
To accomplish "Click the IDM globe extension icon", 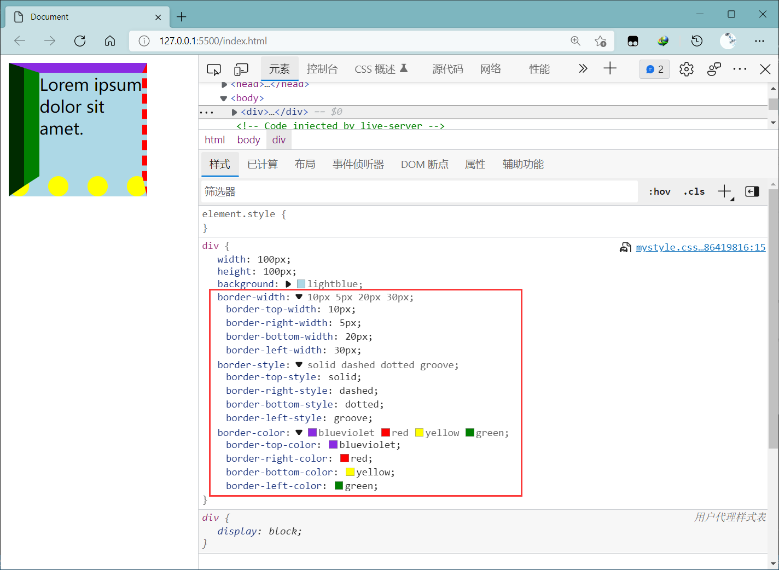I will click(x=663, y=40).
